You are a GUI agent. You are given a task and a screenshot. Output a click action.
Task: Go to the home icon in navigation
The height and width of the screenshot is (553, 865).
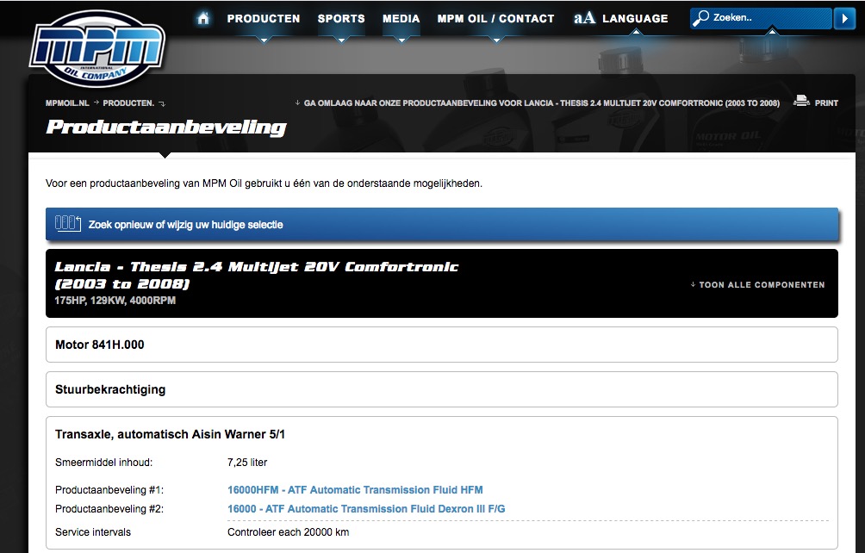click(203, 18)
